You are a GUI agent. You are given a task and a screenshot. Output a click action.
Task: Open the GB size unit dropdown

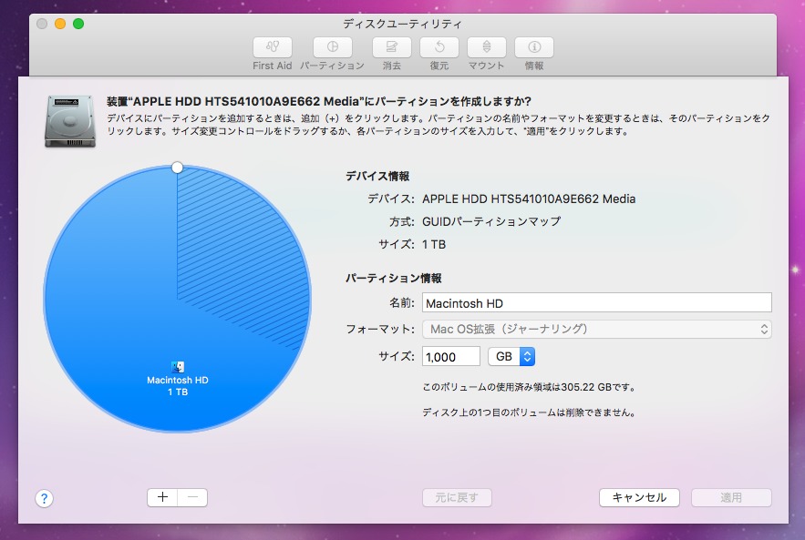(x=511, y=356)
